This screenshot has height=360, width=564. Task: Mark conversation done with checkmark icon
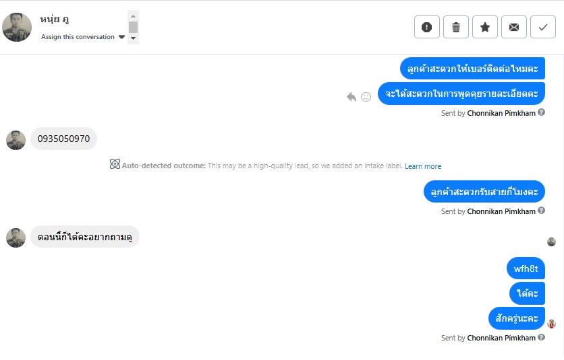[542, 27]
